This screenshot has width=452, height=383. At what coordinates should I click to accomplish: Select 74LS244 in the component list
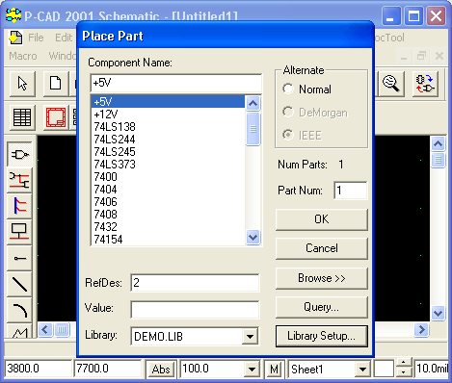click(x=169, y=140)
